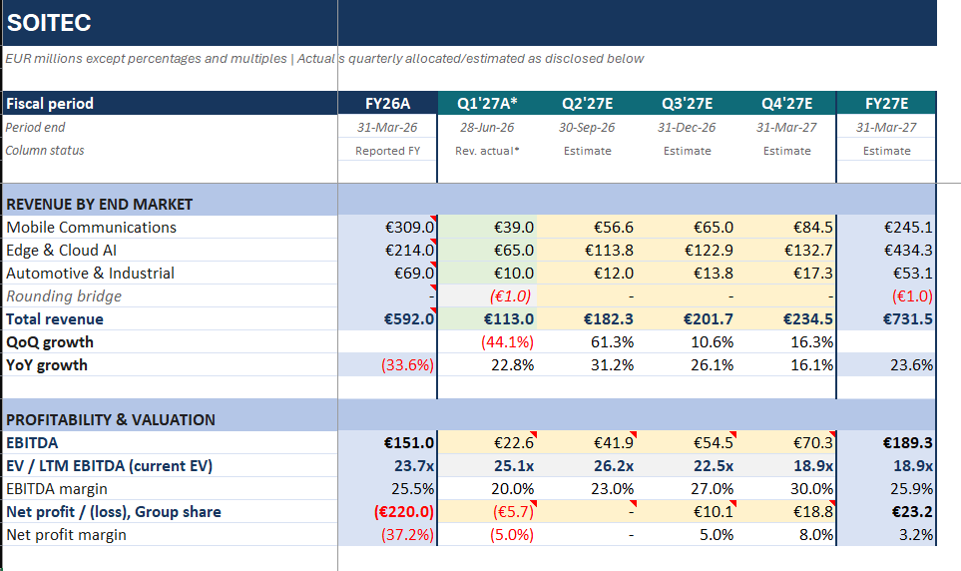Click the €22.6 EBITDA Q1 cell
961x571 pixels.
[487, 443]
